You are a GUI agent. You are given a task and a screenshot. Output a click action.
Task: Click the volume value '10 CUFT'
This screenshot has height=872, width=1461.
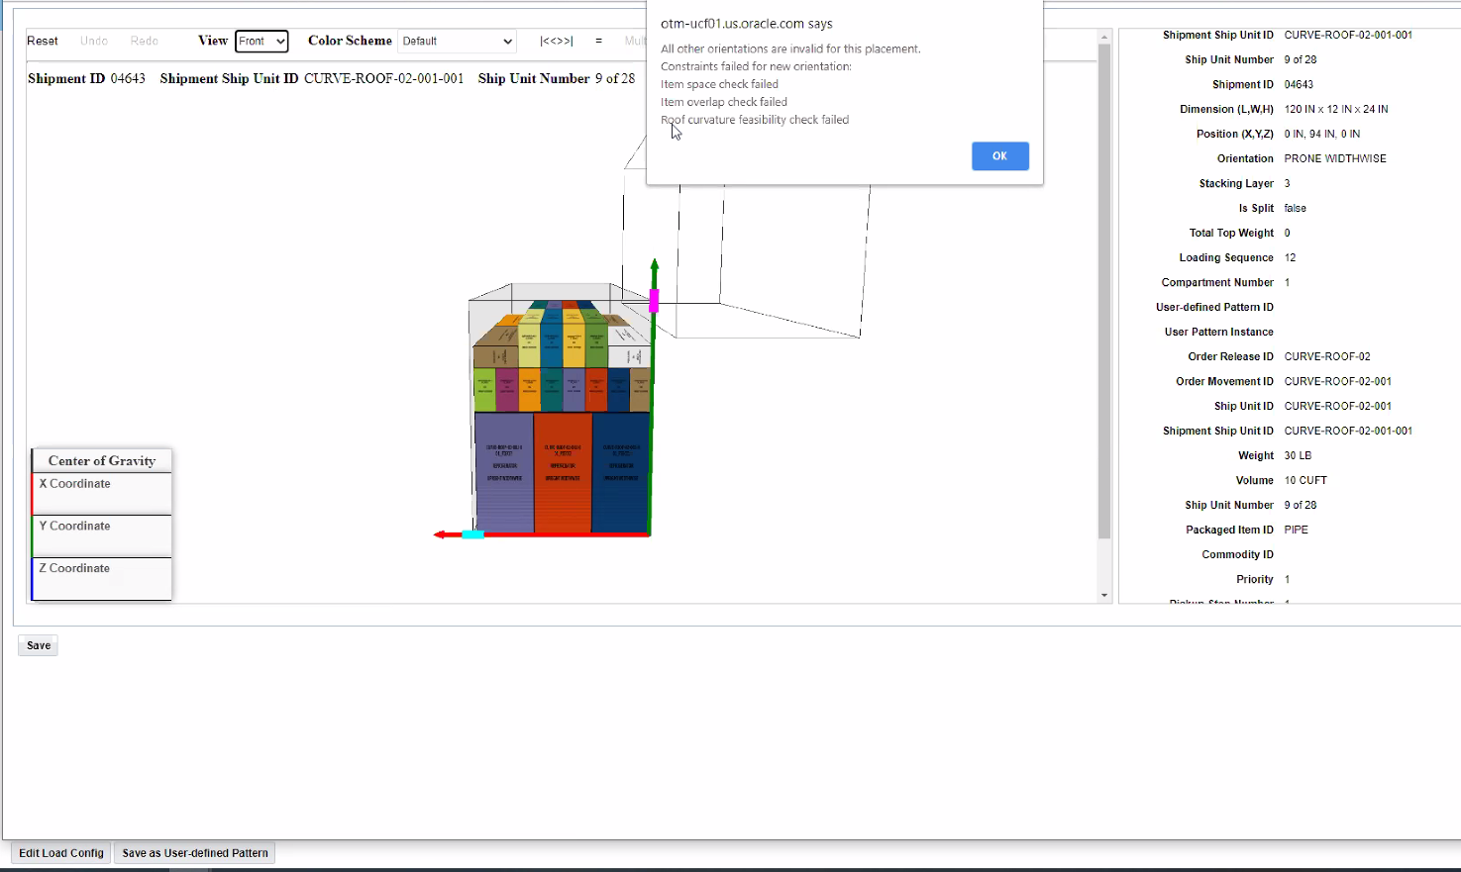coord(1305,480)
